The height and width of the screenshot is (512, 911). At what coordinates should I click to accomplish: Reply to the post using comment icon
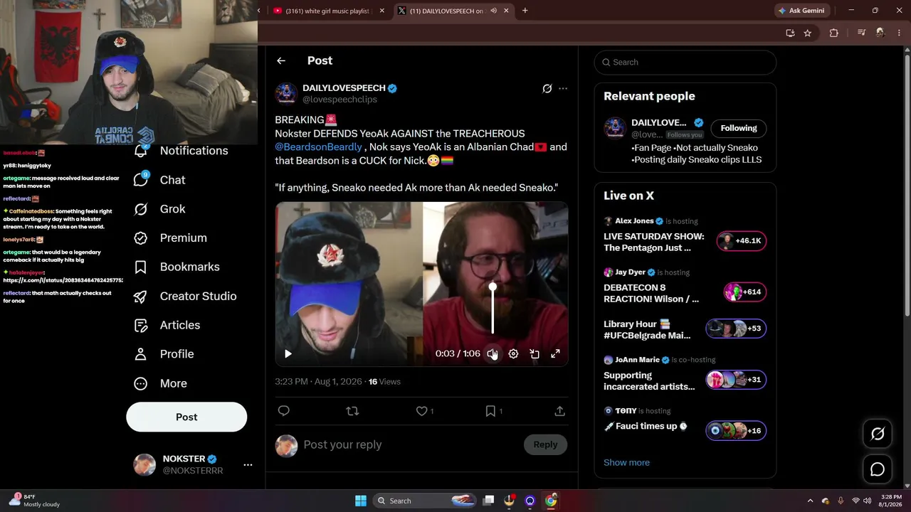(283, 411)
